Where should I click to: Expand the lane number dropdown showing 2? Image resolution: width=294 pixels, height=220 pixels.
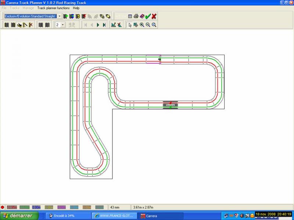(x=63, y=25)
